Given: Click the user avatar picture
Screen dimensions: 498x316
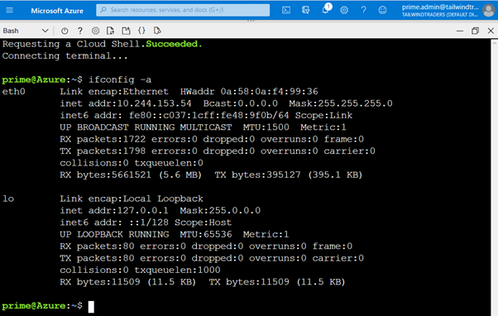Looking at the screenshot, I should 488,11.
